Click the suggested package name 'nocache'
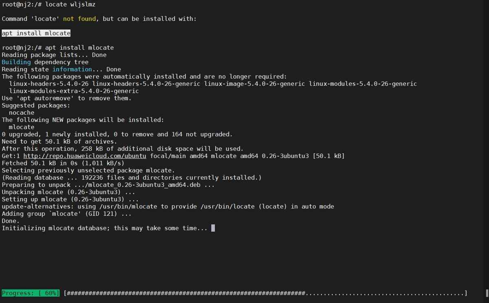Screen dimensions: 489x303 (x=21, y=112)
